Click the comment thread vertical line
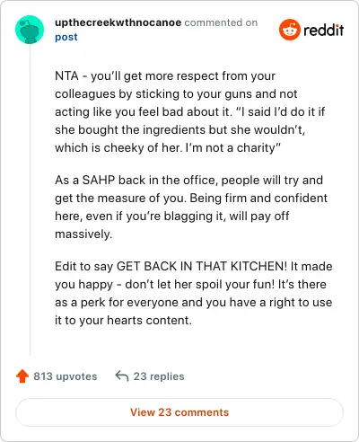Image resolution: width=359 pixels, height=442 pixels. (x=30, y=199)
